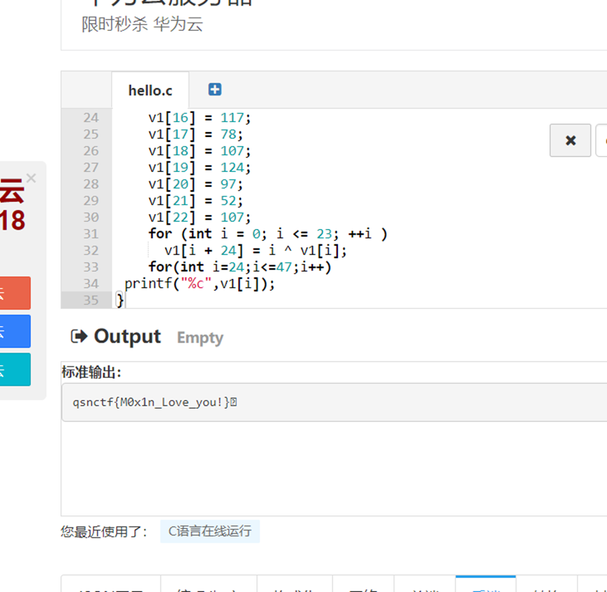This screenshot has width=607, height=592.
Task: Switch to the hello.c file tab
Action: 150,91
